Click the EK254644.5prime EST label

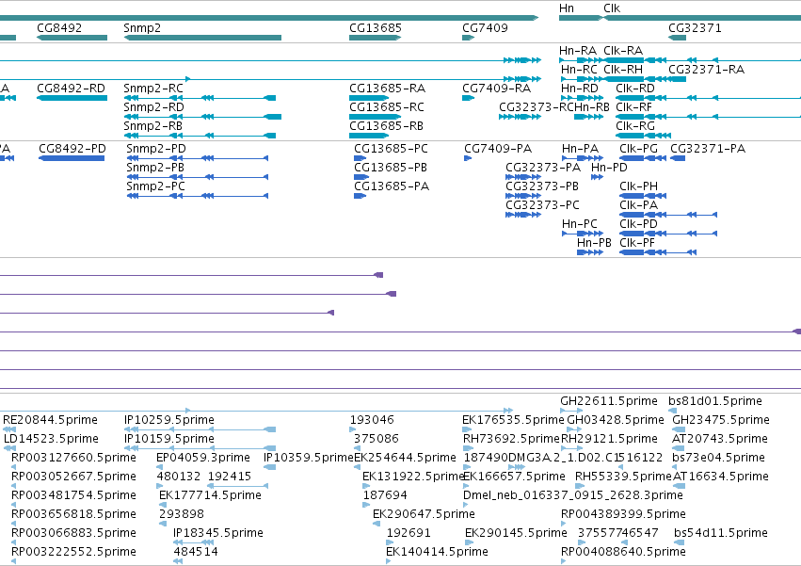[x=405, y=458]
